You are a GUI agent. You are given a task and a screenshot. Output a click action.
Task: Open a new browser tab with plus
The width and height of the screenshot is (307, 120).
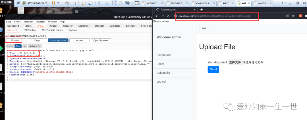[x=202, y=9]
